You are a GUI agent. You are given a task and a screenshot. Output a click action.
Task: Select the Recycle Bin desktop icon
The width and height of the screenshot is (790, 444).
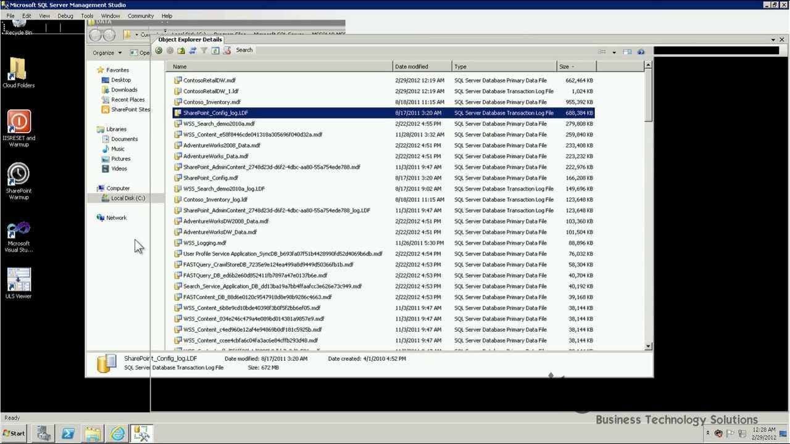pos(19,28)
